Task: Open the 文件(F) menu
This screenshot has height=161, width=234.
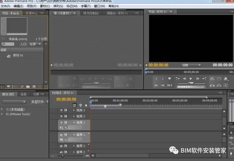Action: (x=5, y=6)
